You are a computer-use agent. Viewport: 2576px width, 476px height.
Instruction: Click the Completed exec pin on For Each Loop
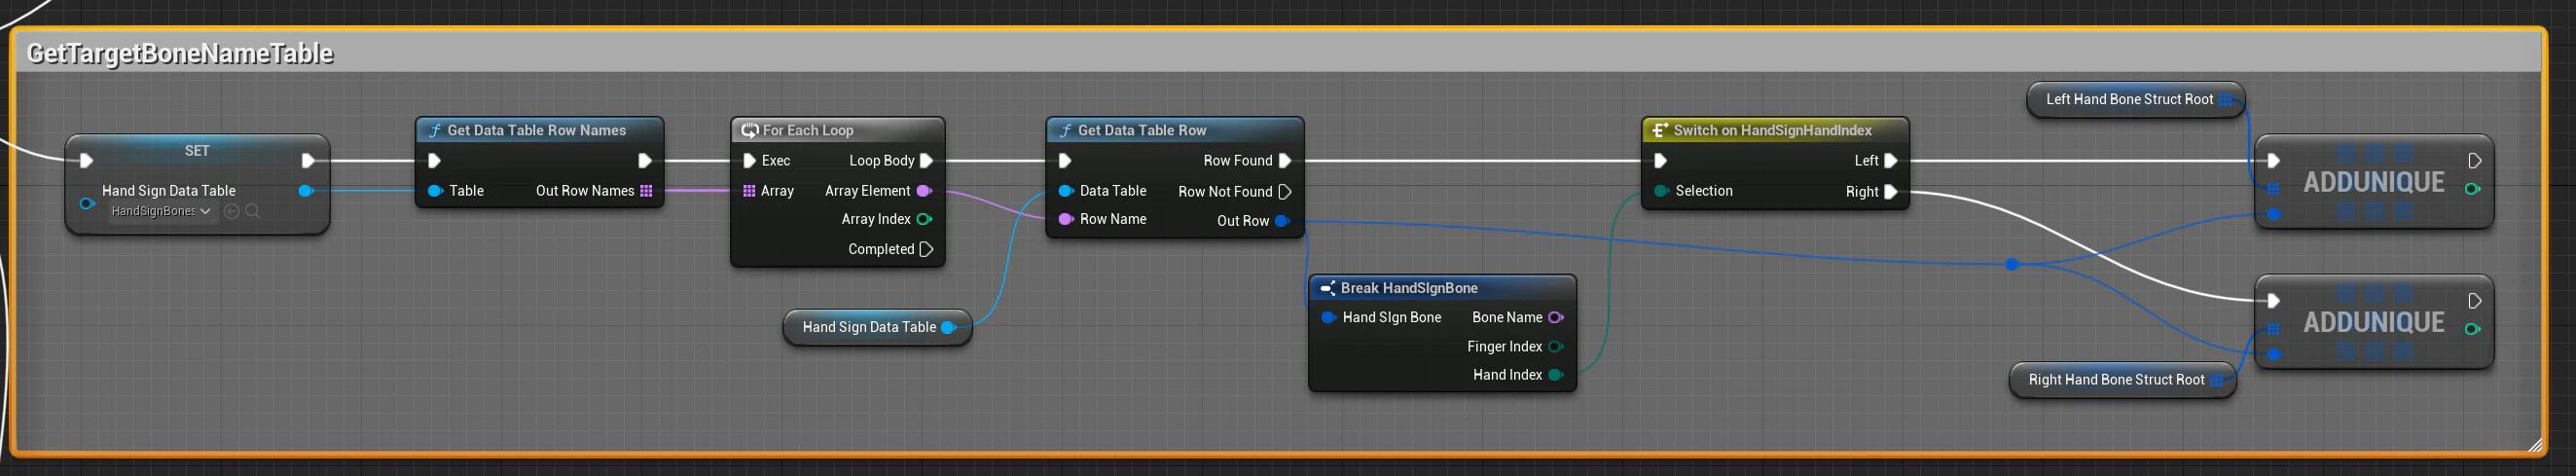coord(926,249)
